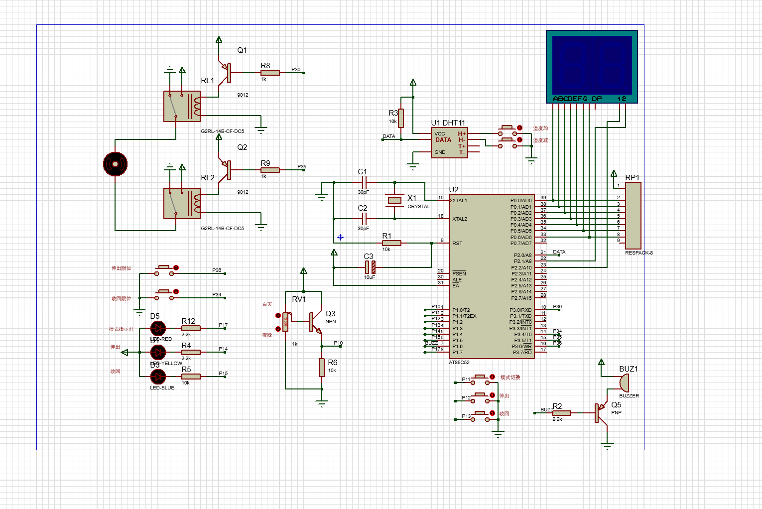Select the R8 1k resistor
Image resolution: width=762 pixels, height=509 pixels.
pyautogui.click(x=270, y=73)
